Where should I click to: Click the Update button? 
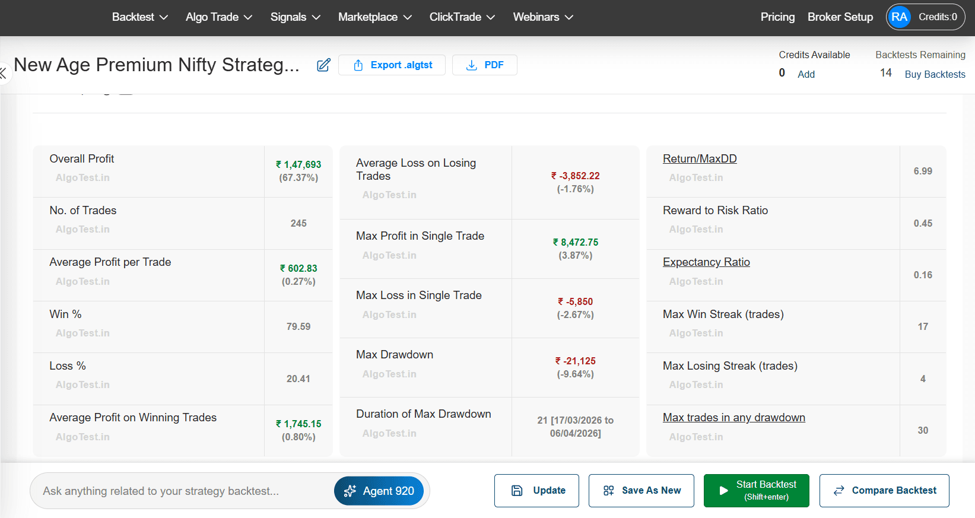pos(536,491)
